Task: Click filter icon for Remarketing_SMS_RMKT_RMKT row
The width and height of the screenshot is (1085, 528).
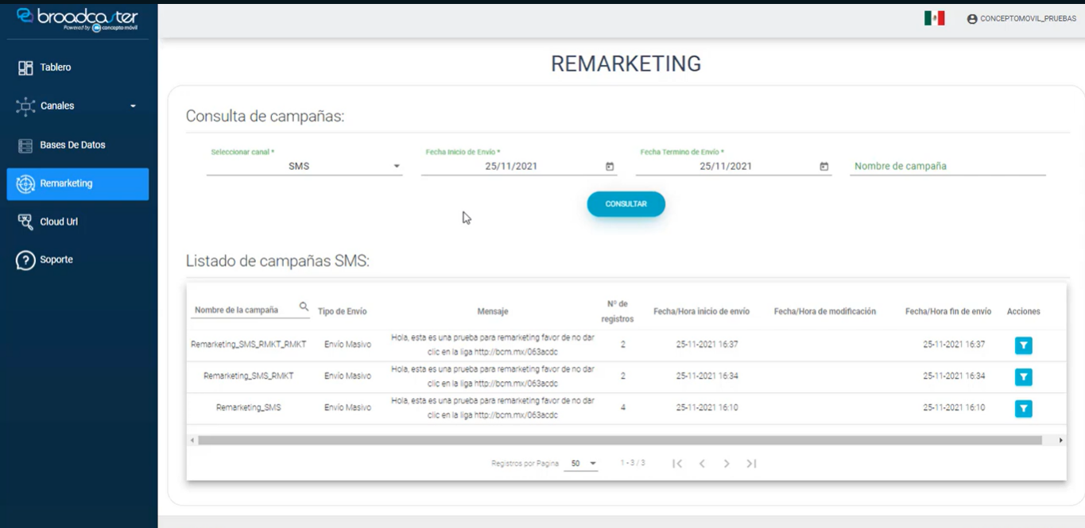Action: tap(1024, 345)
